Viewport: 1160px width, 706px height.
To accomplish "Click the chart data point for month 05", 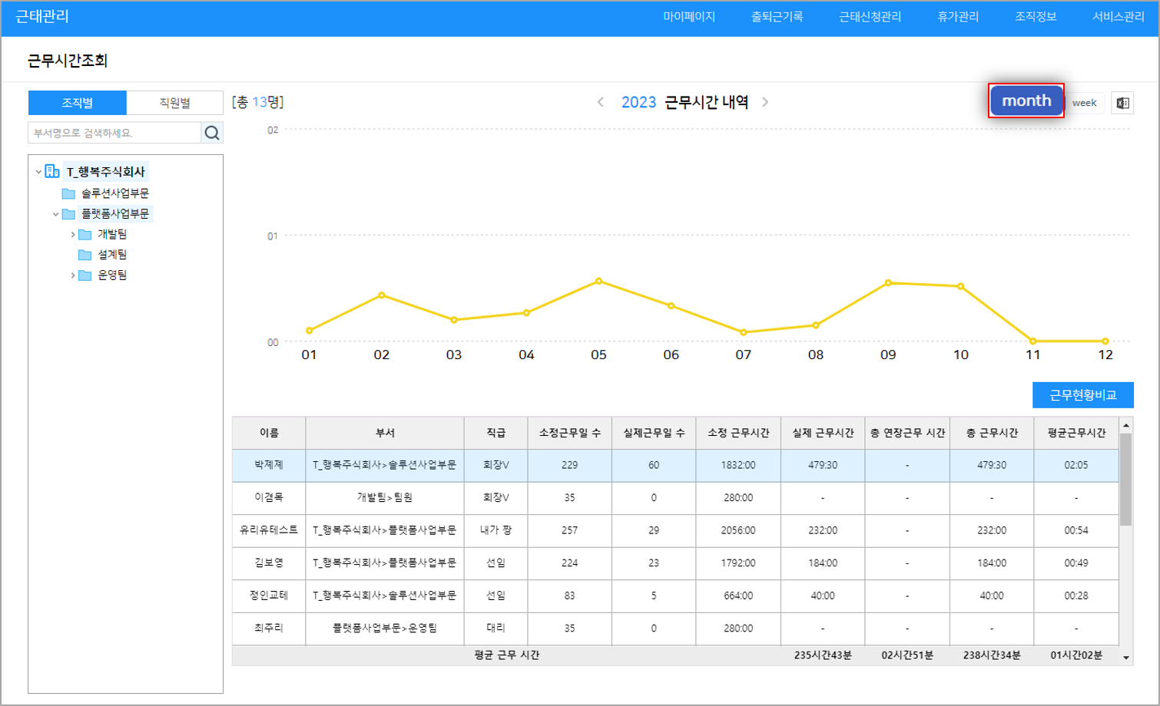I will [598, 281].
